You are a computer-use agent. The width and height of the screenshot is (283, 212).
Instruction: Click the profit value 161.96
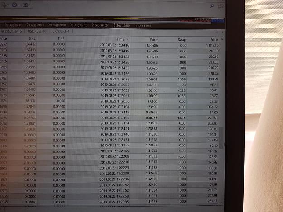coord(213,179)
